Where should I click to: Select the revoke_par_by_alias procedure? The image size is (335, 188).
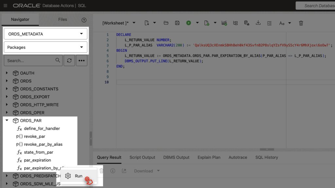coord(43,144)
